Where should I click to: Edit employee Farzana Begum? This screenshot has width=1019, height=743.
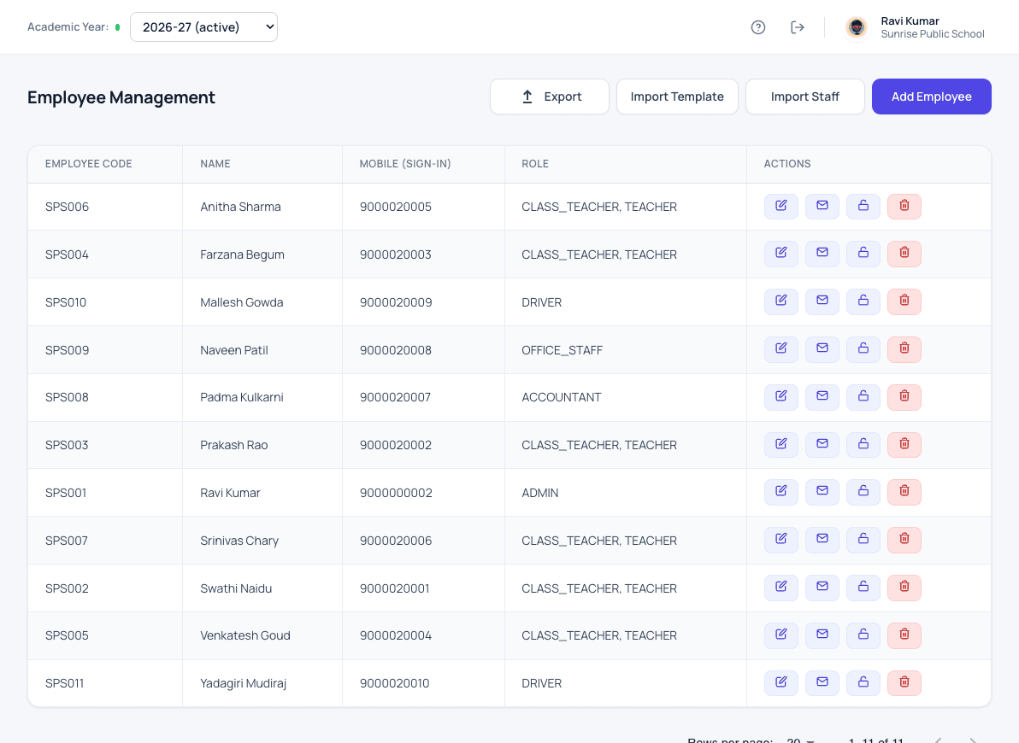781,254
